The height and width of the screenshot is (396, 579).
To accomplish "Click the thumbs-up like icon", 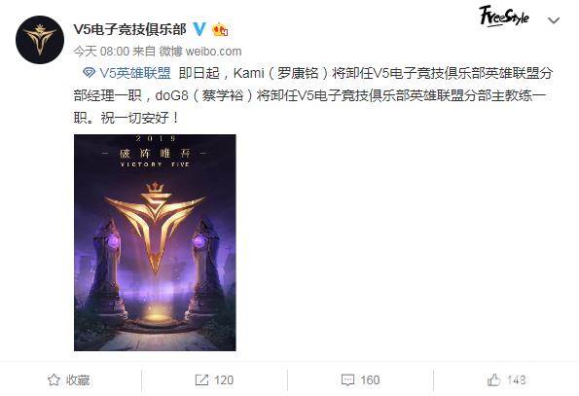I will (494, 379).
